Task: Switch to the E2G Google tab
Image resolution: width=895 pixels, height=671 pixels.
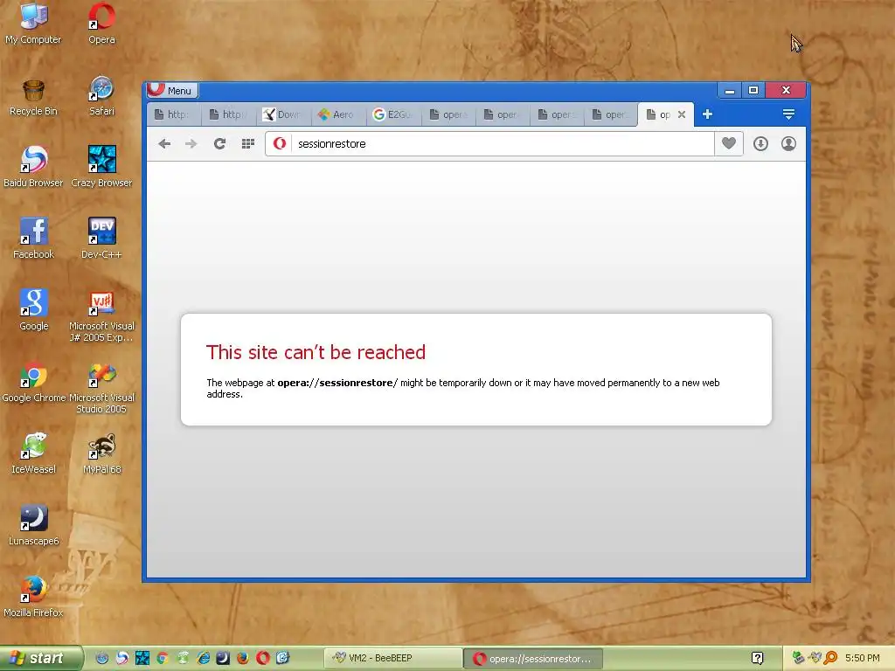Action: (392, 114)
